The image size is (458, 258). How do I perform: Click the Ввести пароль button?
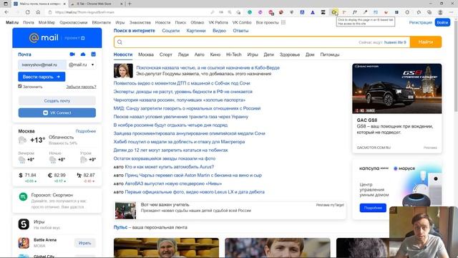[42, 77]
